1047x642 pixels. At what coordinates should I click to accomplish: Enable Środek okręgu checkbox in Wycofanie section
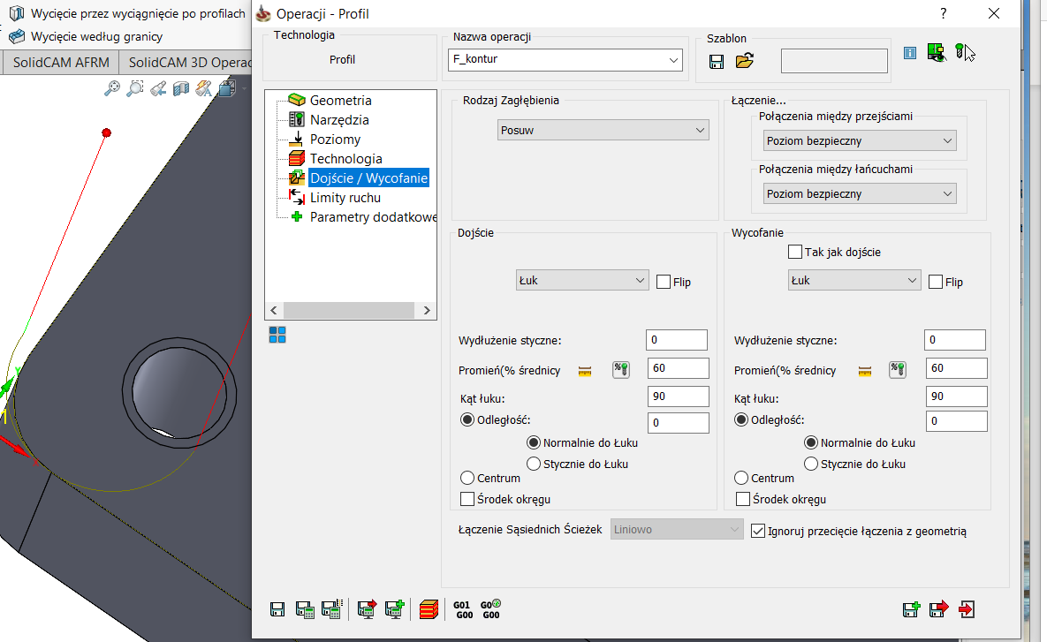click(742, 499)
